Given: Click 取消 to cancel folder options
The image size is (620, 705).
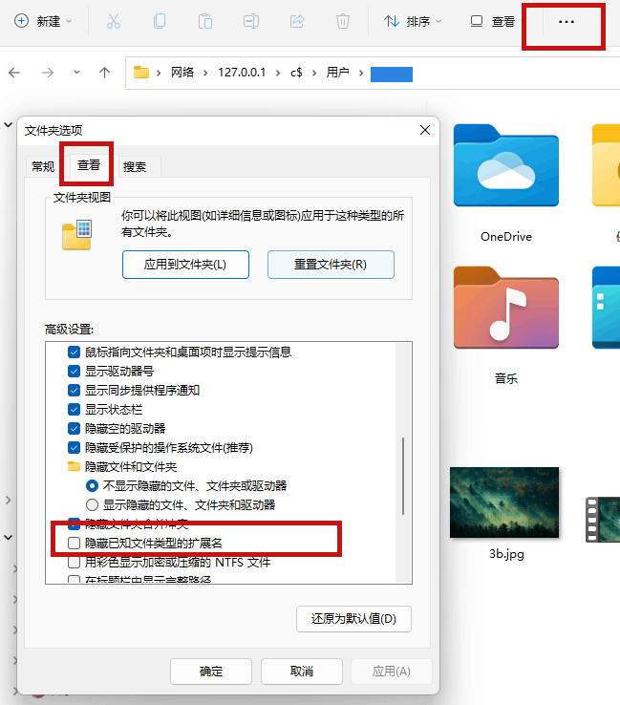Looking at the screenshot, I should click(x=302, y=672).
